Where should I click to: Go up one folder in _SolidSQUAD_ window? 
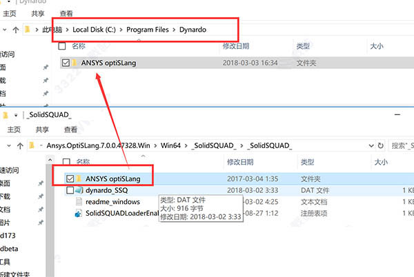tap(20, 146)
